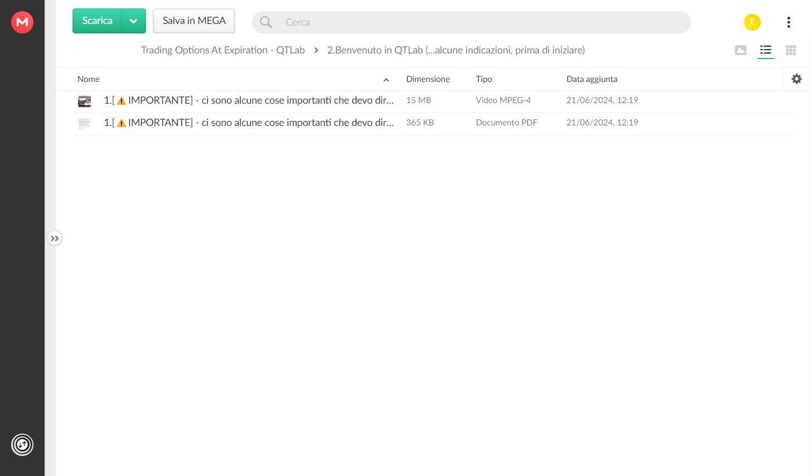This screenshot has height=476, width=811.
Task: Open column settings gear icon
Action: coord(797,79)
